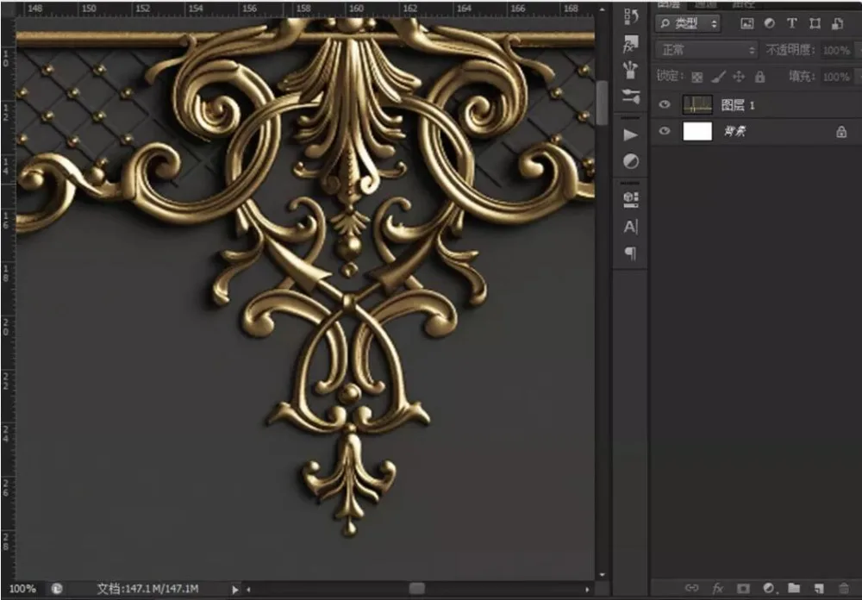
Task: Open the Adjustments panel icon
Action: (x=631, y=161)
